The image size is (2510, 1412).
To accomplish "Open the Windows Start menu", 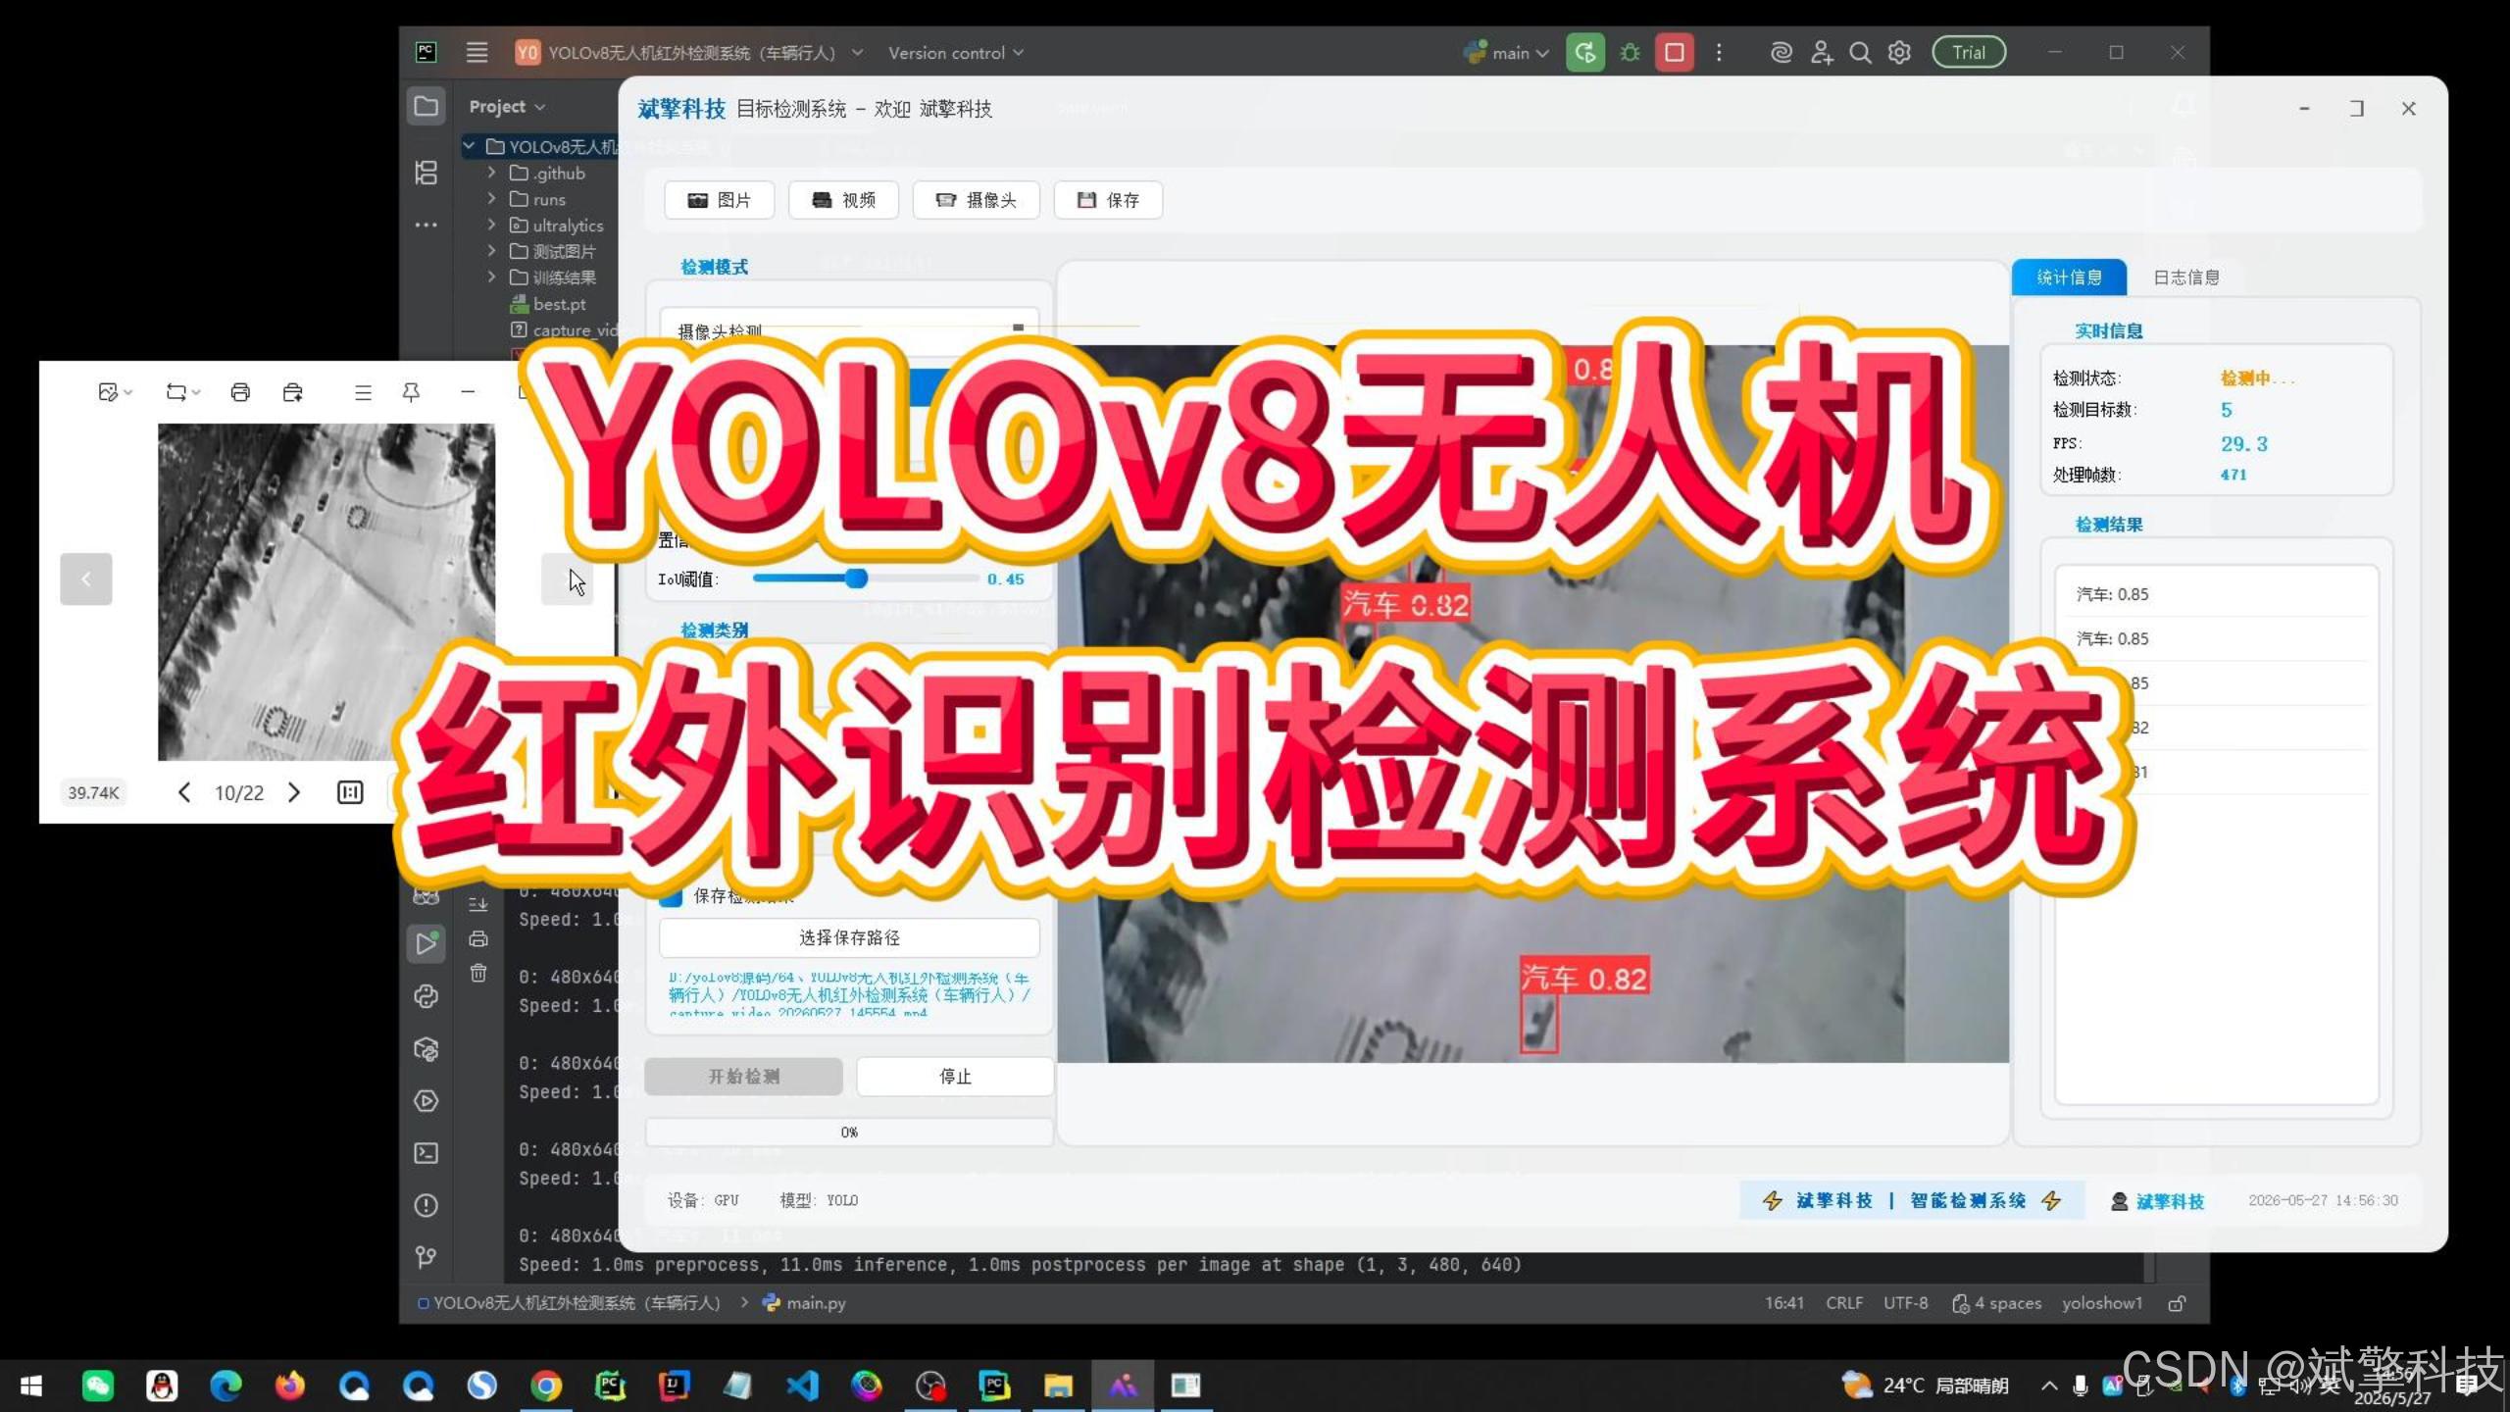I will [31, 1386].
